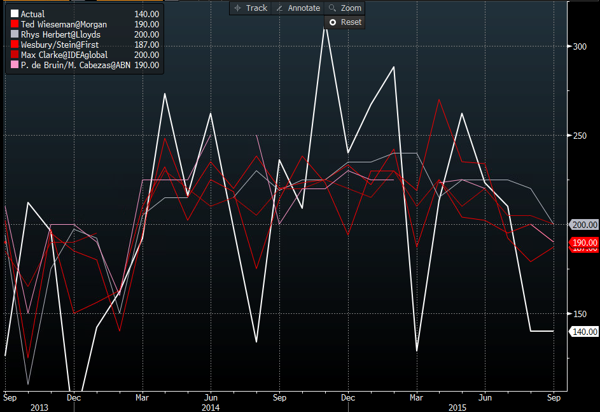Click the 250 y-axis label
This screenshot has width=600, height=412.
(x=579, y=136)
